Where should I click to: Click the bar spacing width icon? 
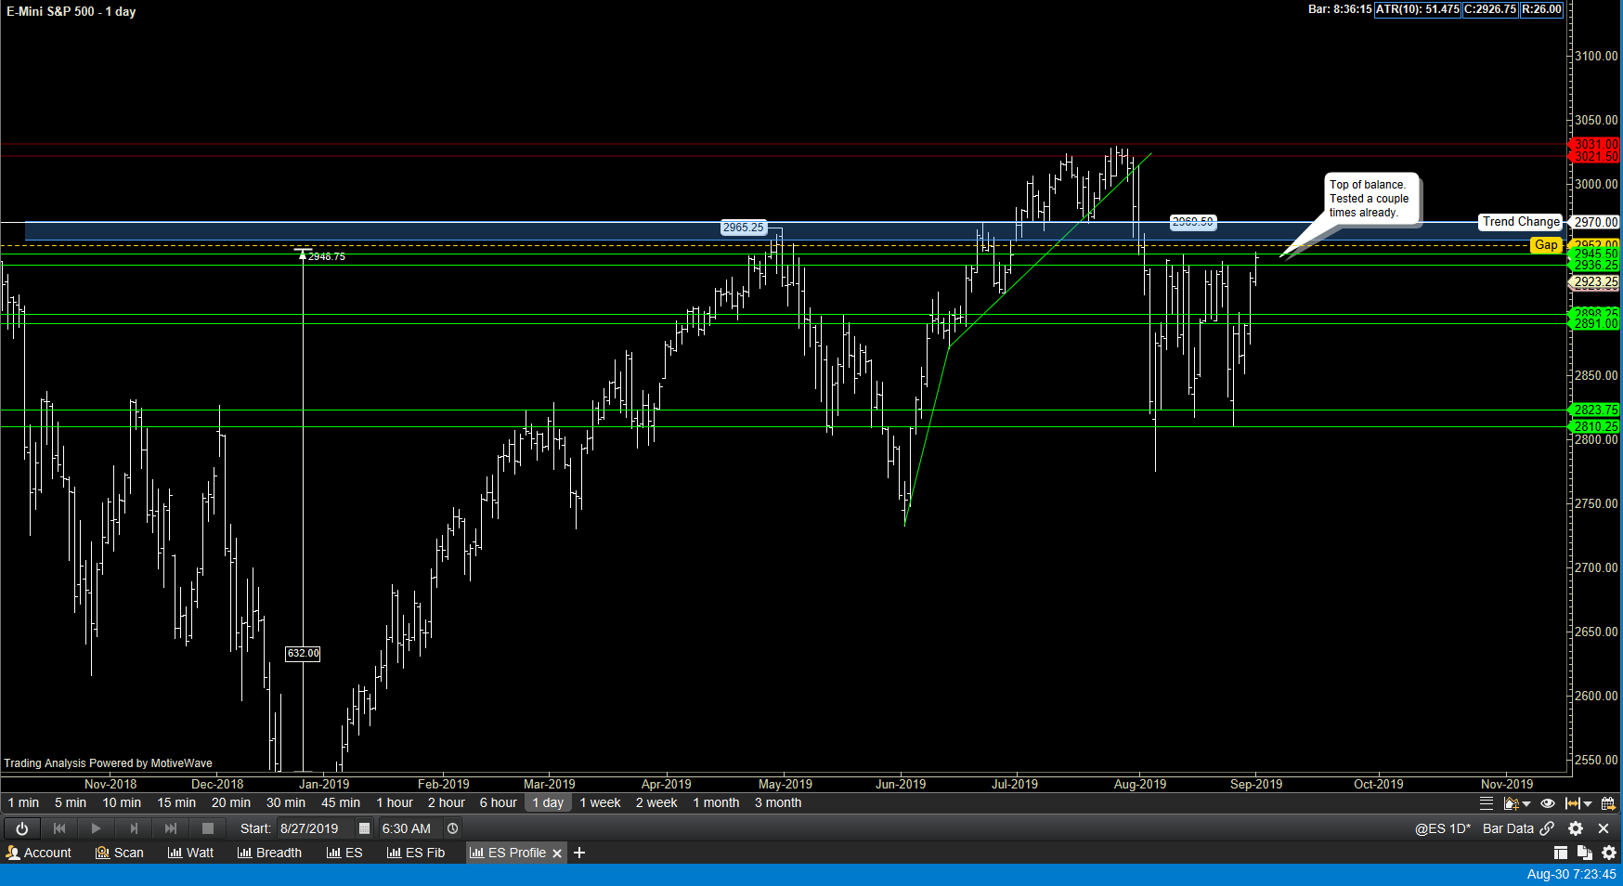[1572, 803]
